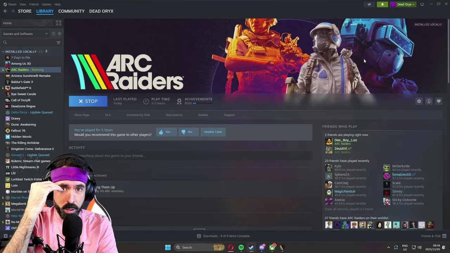Viewport: 450px width, 253px height.
Task: Open the DEAD ORYX profile tab
Action: coord(101,11)
